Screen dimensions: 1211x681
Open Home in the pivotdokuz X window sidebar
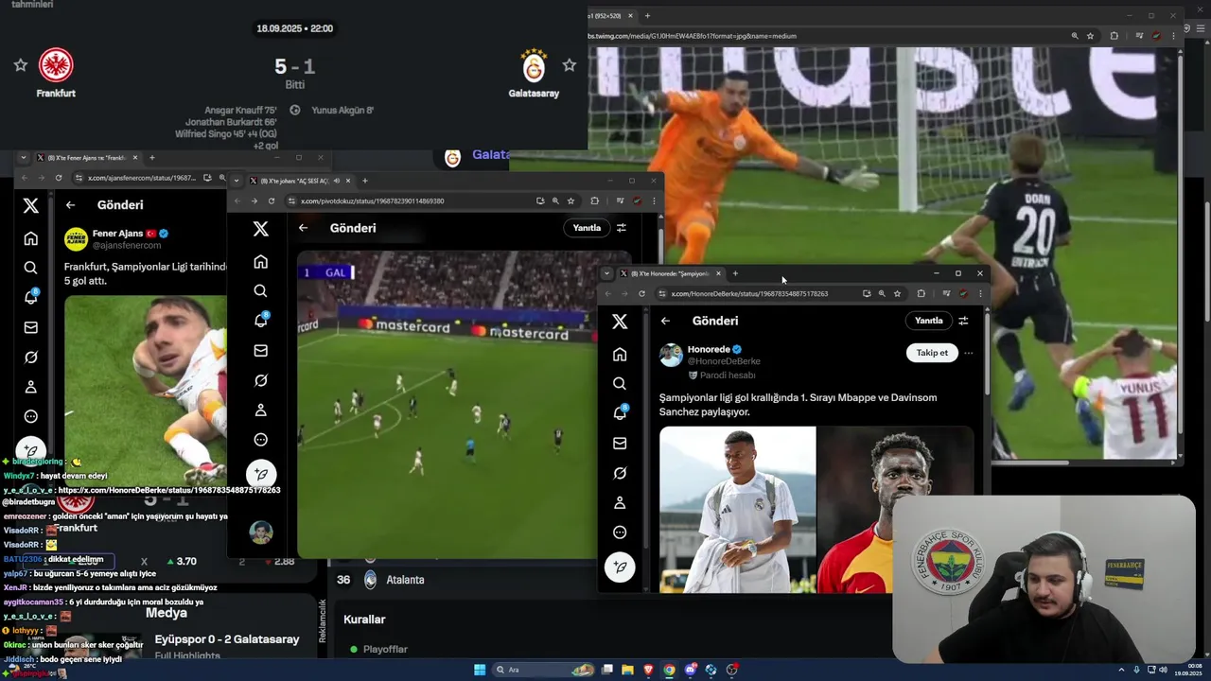261,262
